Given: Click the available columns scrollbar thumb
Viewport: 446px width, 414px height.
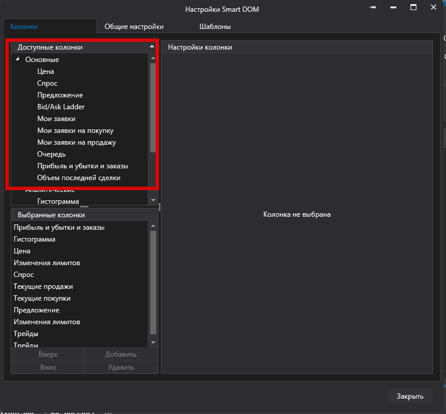Looking at the screenshot, I should [x=153, y=108].
